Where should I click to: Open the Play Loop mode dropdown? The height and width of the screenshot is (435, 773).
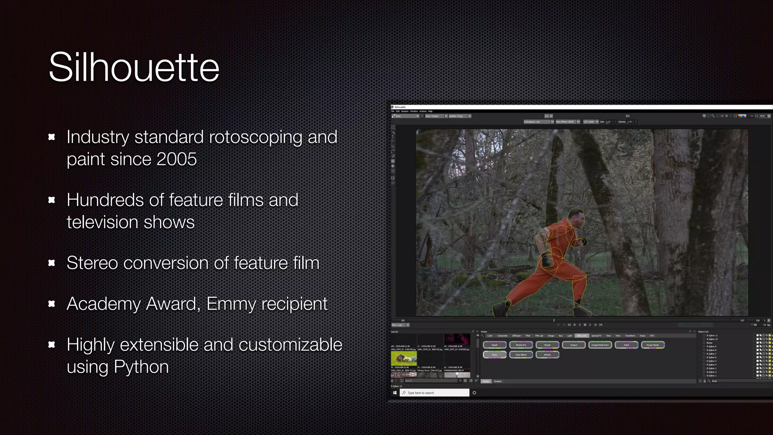tap(408, 325)
